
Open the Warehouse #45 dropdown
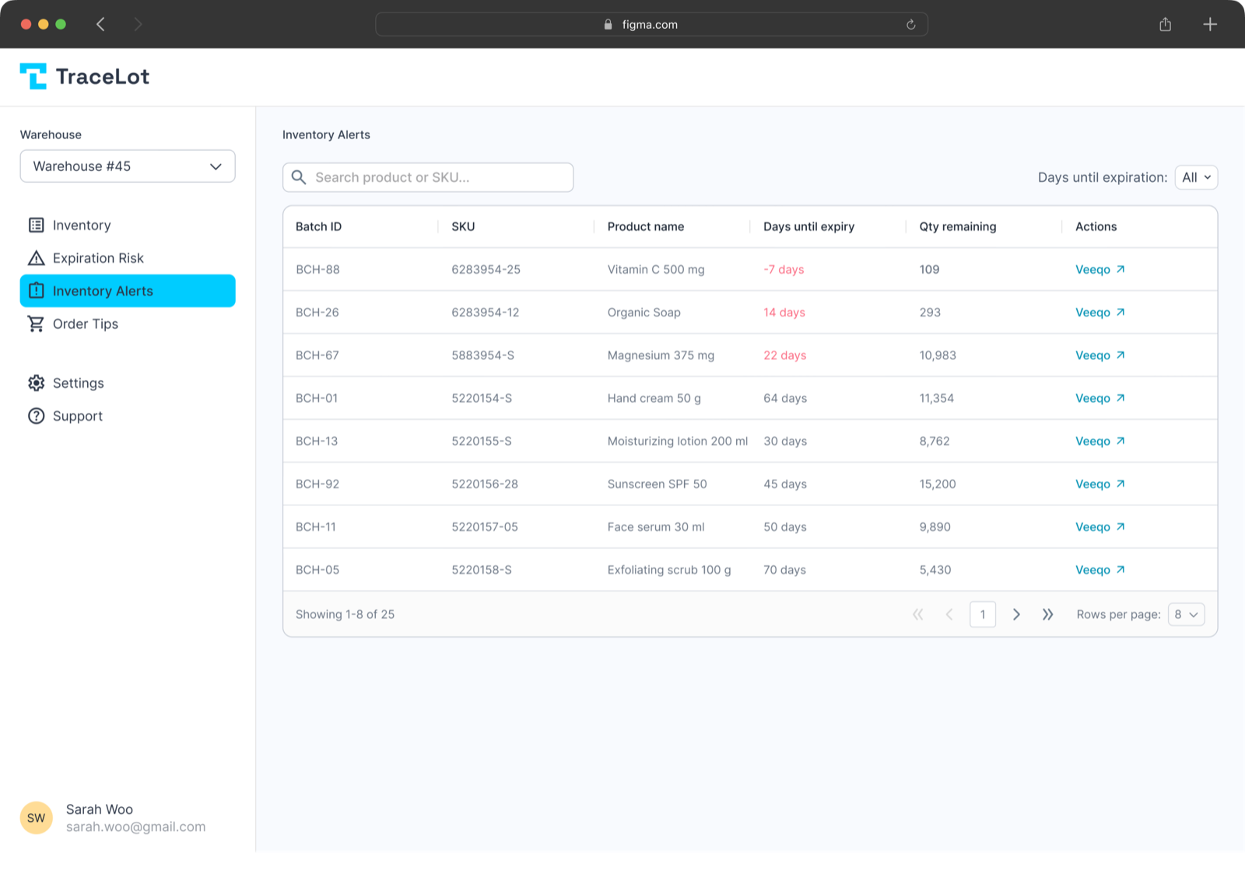click(x=127, y=166)
